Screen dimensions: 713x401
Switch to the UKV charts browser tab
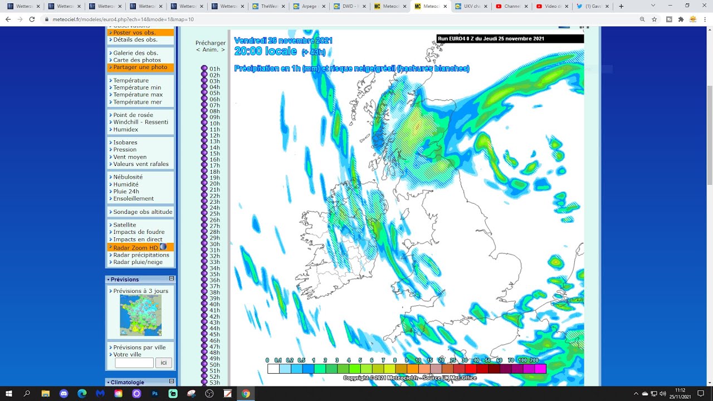click(x=471, y=6)
